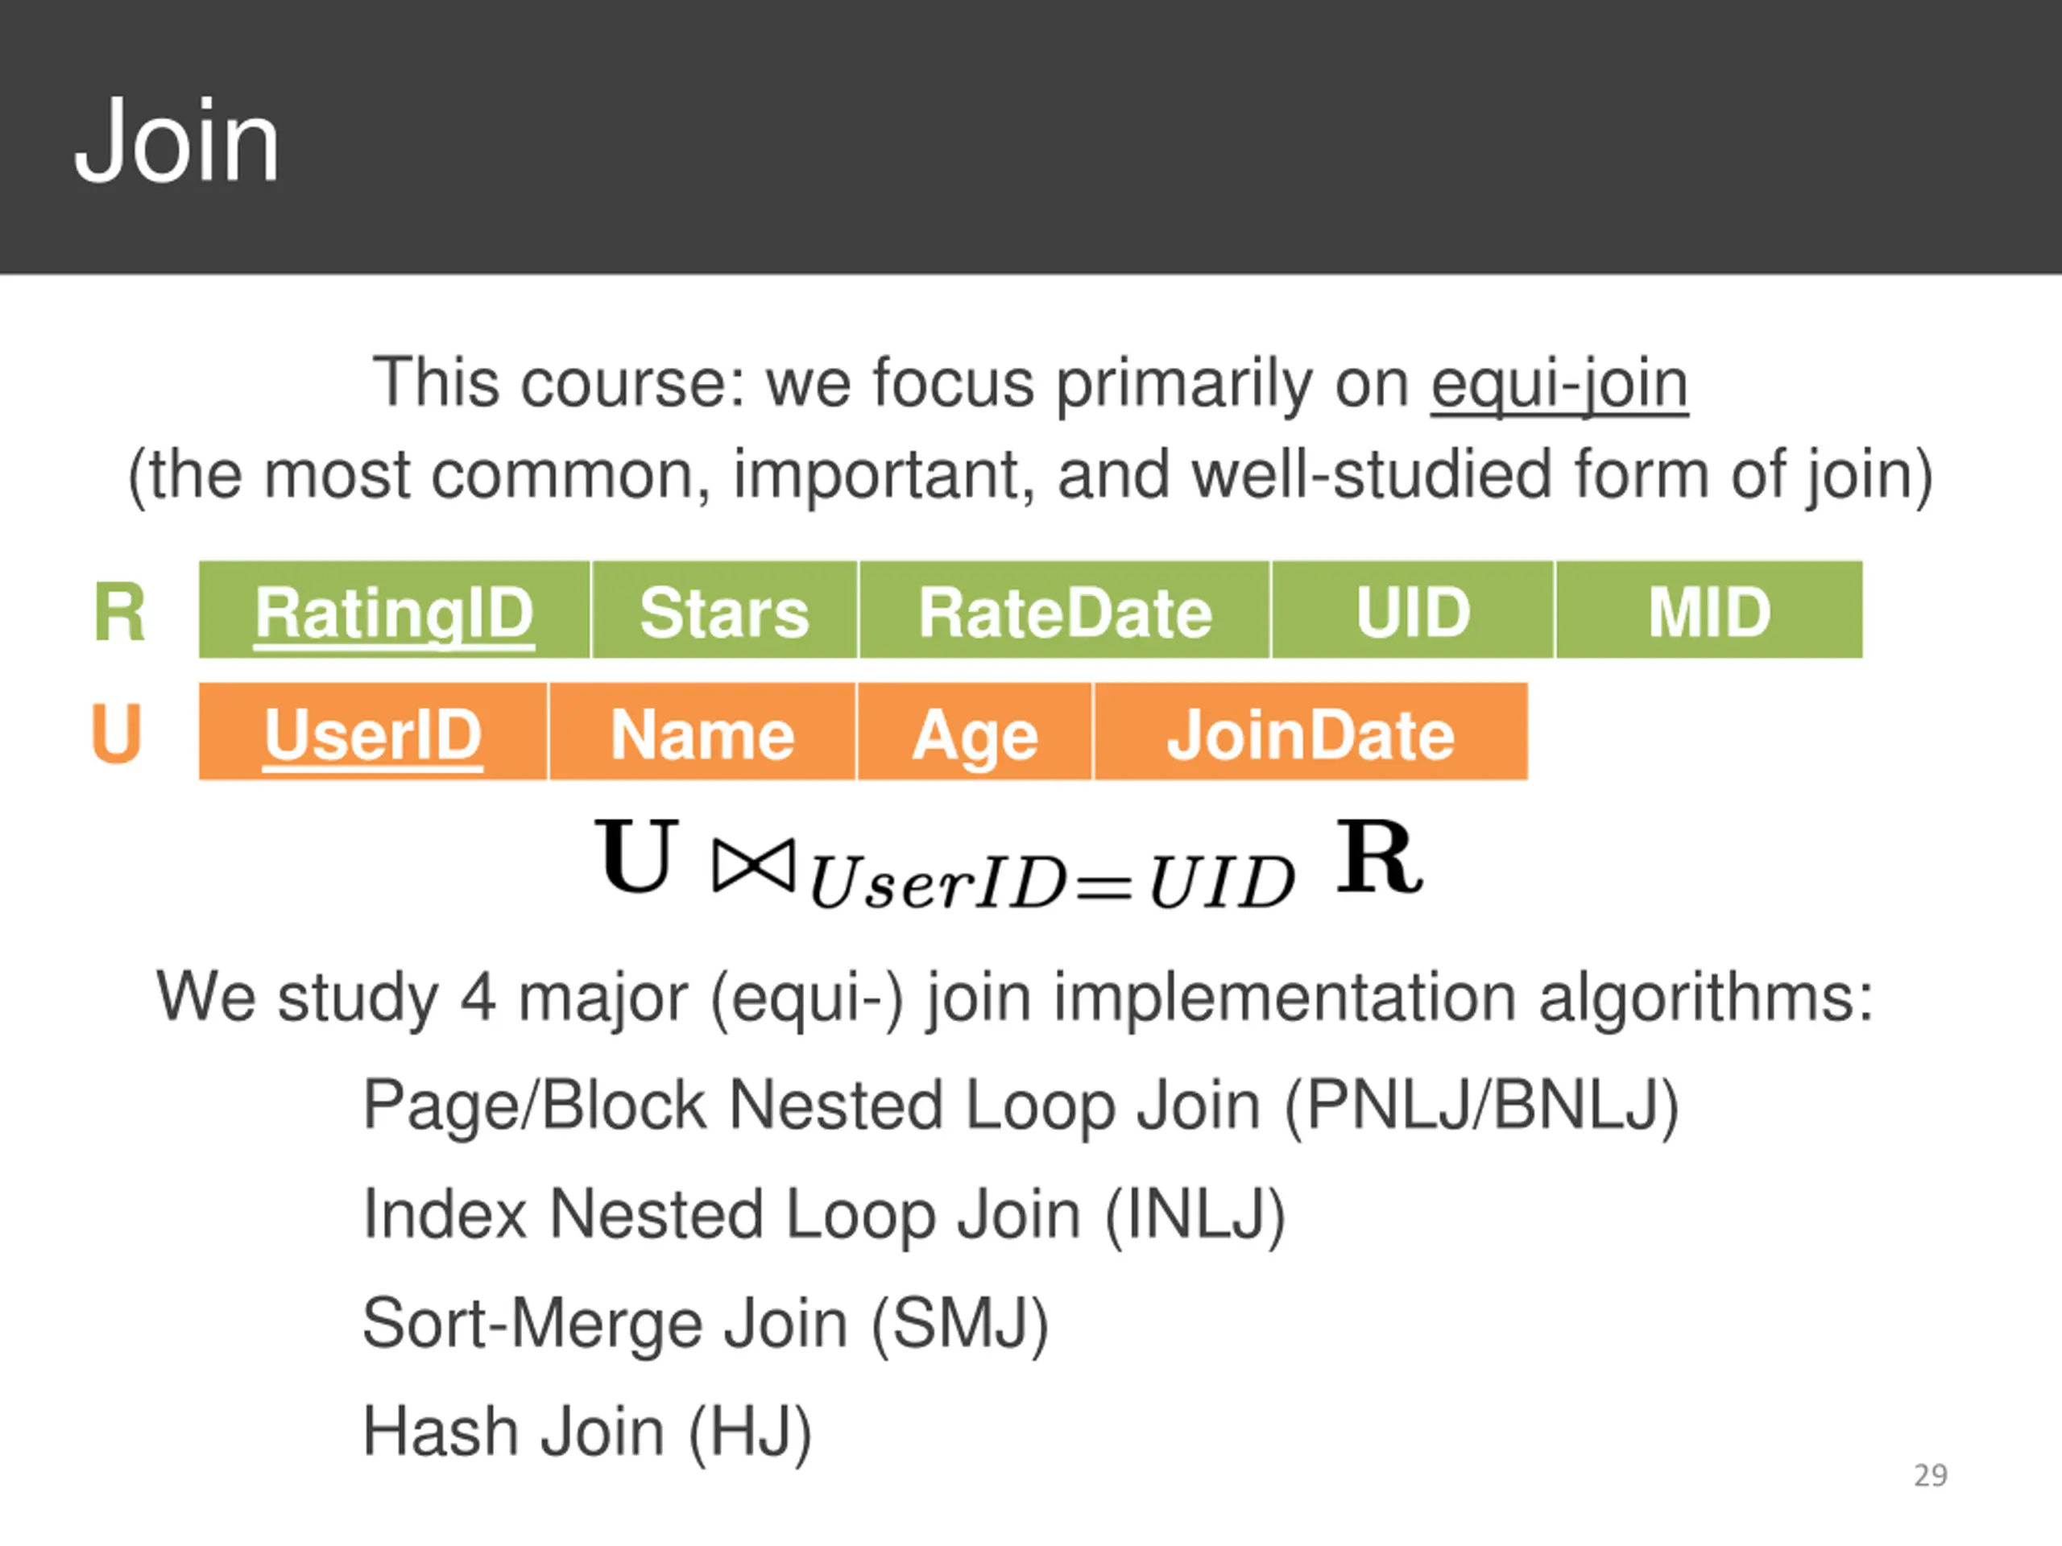The width and height of the screenshot is (2062, 1546).
Task: Click the green R table label
Action: pos(119,612)
